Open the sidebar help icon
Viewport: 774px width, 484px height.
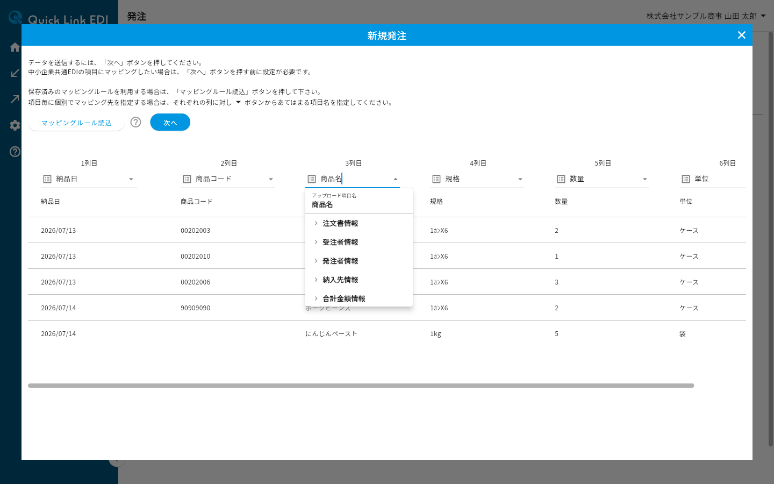15,152
